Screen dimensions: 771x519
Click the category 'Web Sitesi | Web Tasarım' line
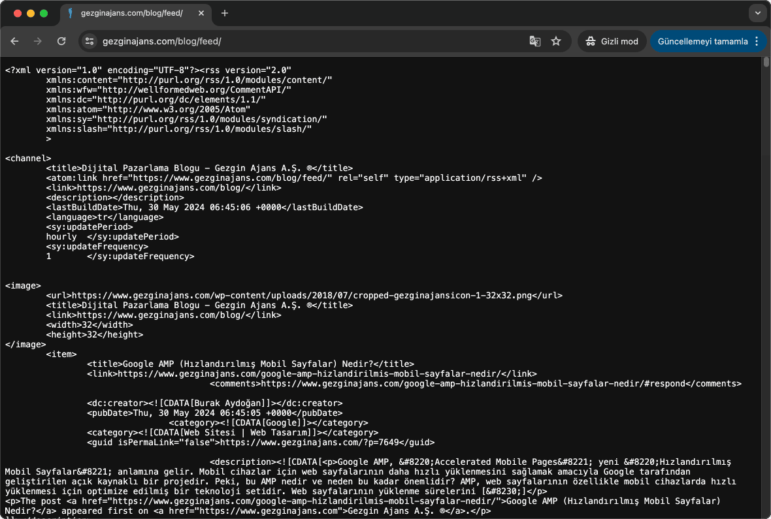pyautogui.click(x=233, y=433)
